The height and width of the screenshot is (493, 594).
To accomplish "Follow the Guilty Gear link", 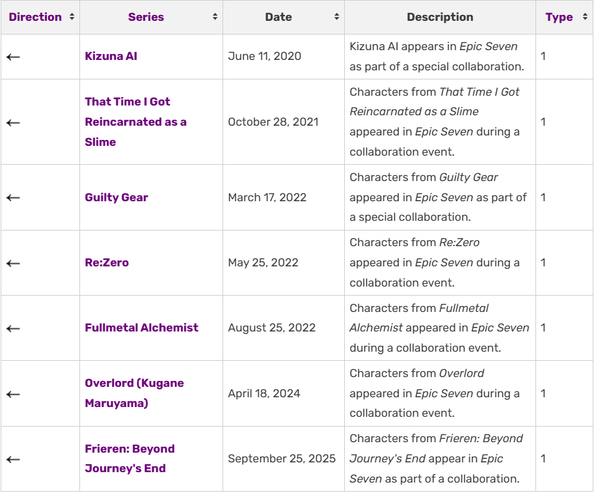I will [116, 197].
